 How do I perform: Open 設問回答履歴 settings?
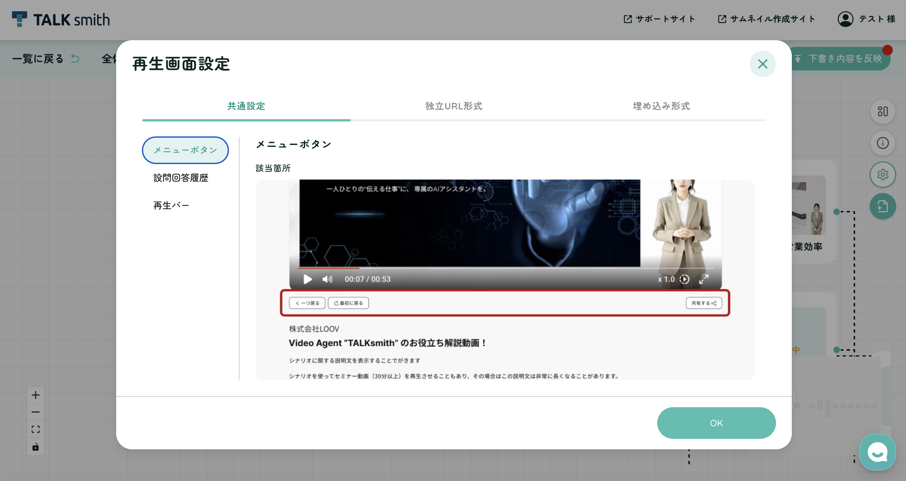tap(181, 178)
